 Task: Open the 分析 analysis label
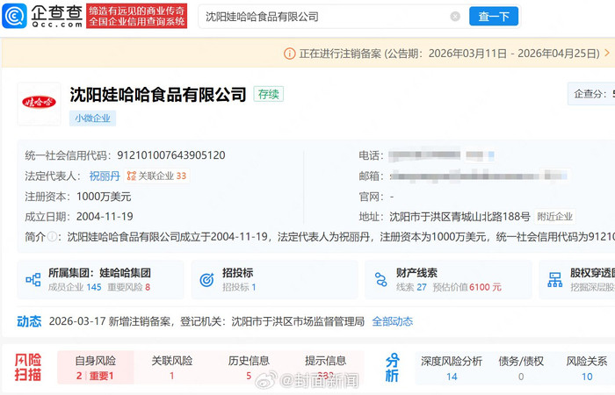[392, 367]
